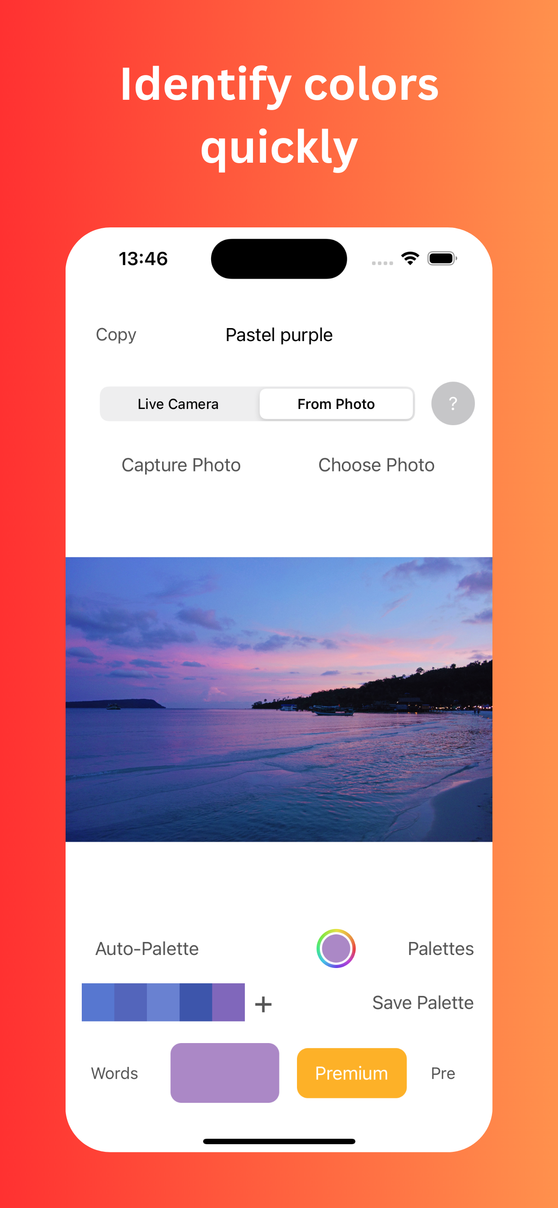Copy the color name
The width and height of the screenshot is (558, 1208).
click(116, 334)
